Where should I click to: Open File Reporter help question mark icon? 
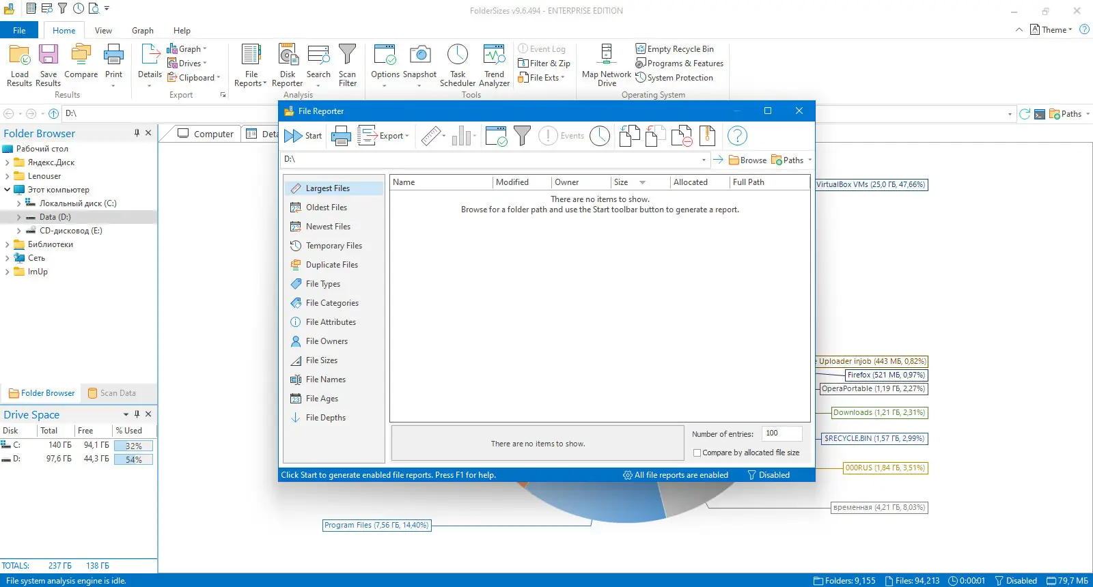pyautogui.click(x=737, y=136)
